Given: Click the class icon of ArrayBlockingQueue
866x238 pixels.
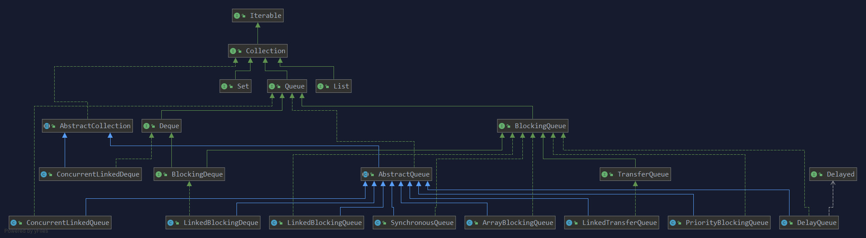Looking at the screenshot, I should coord(470,223).
